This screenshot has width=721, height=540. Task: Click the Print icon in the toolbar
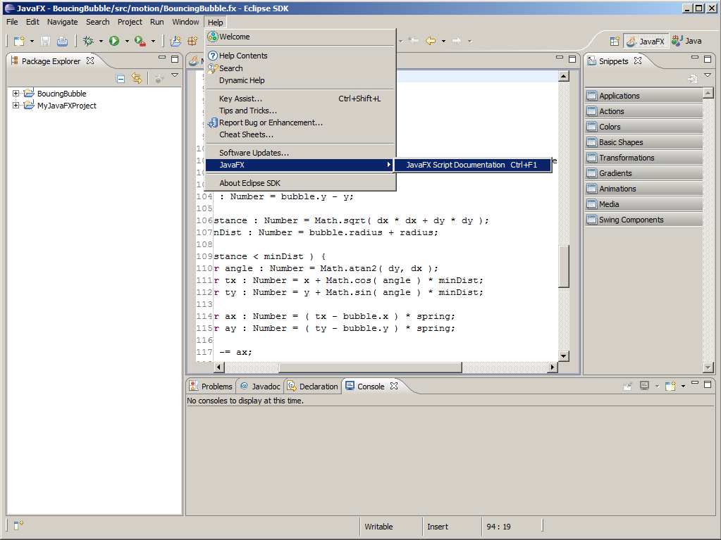tap(62, 41)
